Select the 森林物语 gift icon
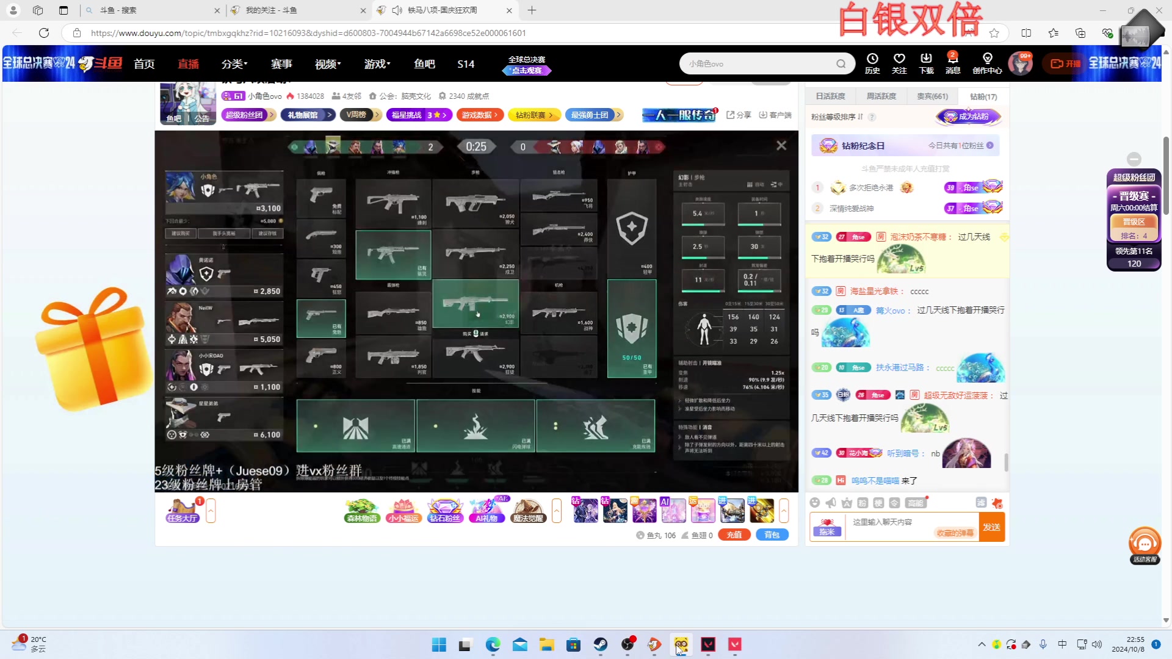Viewport: 1172px width, 659px height. click(x=362, y=511)
